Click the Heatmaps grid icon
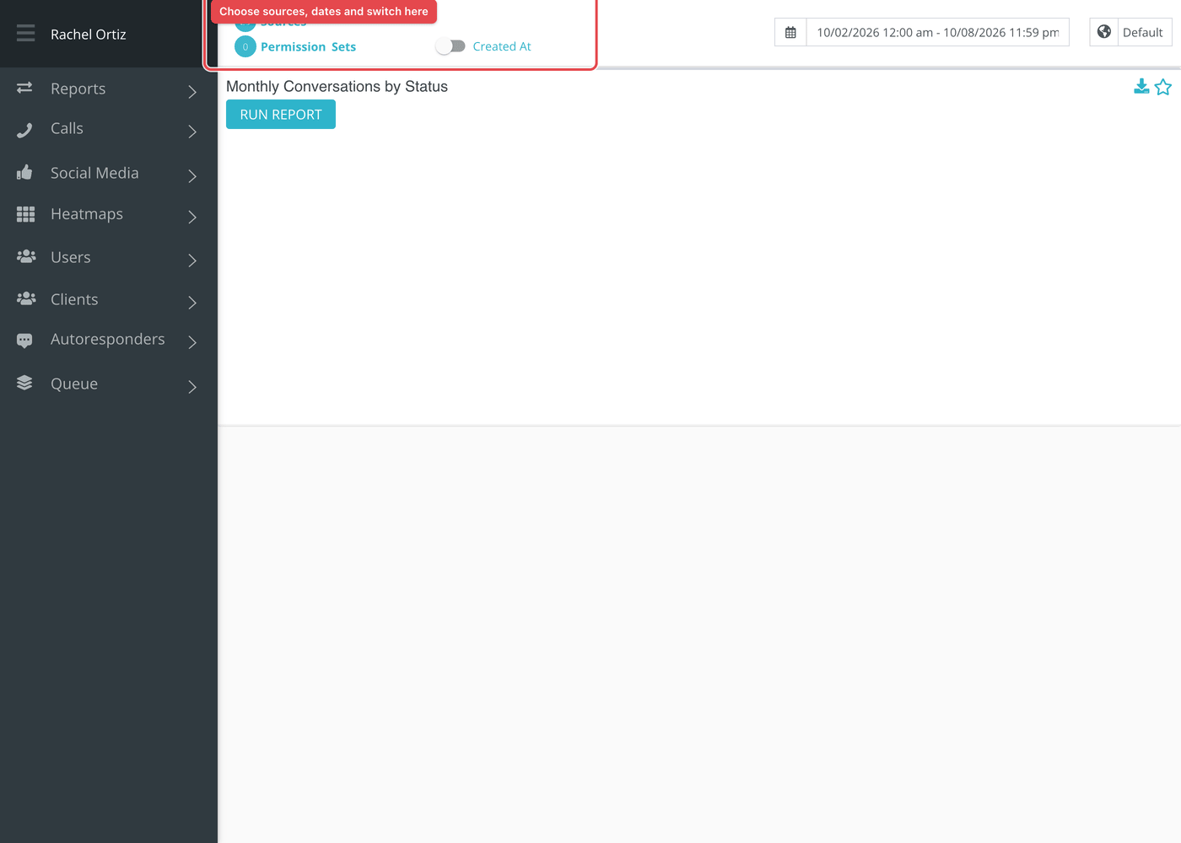Screen dimensions: 1181x843 click(x=25, y=214)
